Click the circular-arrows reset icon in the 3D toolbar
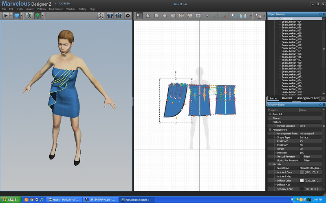The width and height of the screenshot is (326, 203). click(128, 16)
